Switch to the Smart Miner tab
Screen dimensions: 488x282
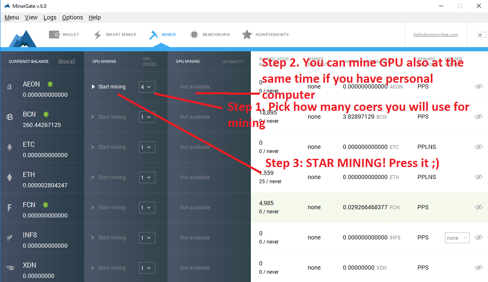pos(115,35)
